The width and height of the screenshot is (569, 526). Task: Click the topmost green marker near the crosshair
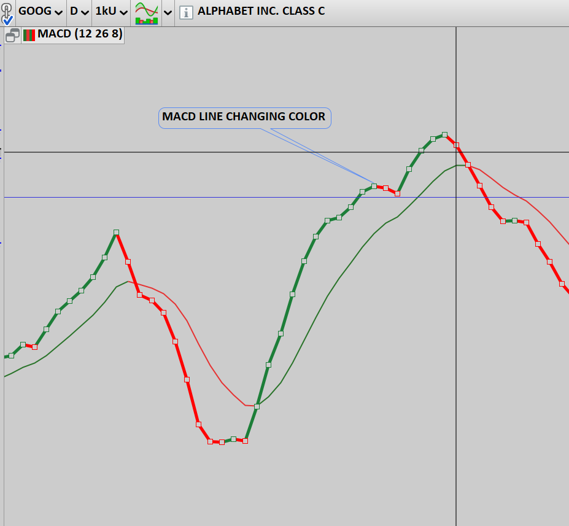coord(443,133)
